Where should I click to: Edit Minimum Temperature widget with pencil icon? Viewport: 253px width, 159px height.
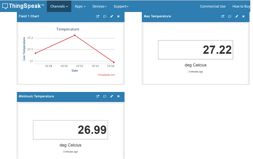pos(112,96)
